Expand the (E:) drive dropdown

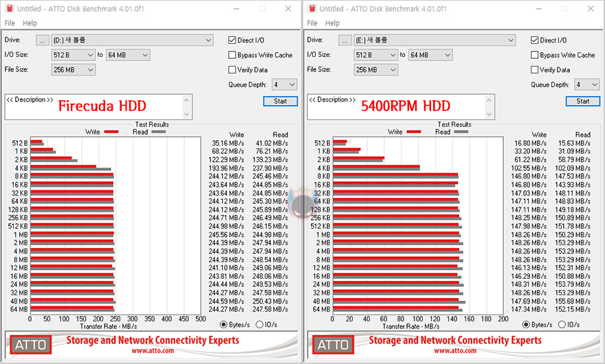coord(434,40)
